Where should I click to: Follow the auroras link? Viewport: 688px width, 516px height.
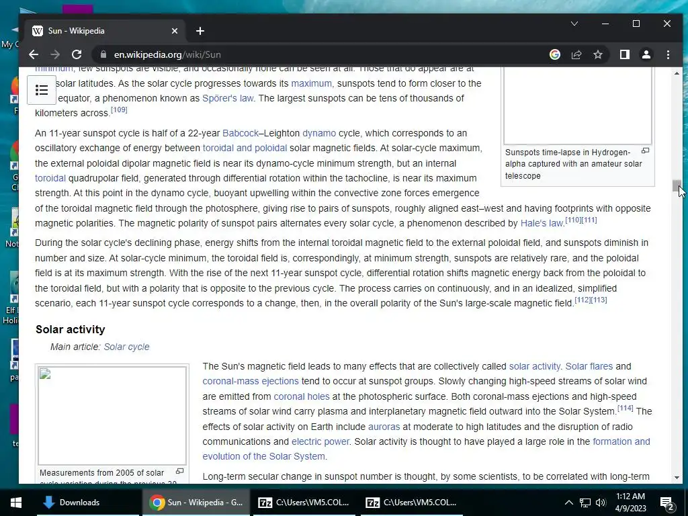384,427
